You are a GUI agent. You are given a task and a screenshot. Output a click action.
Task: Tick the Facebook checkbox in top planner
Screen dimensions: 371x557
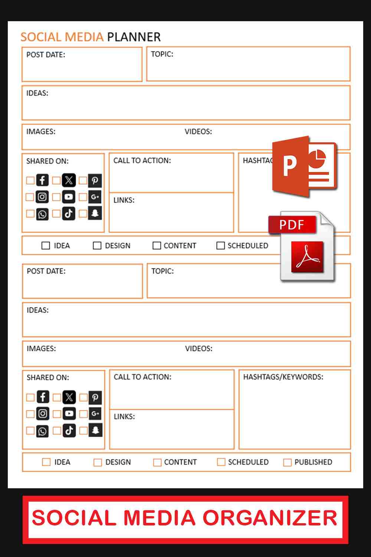point(30,180)
